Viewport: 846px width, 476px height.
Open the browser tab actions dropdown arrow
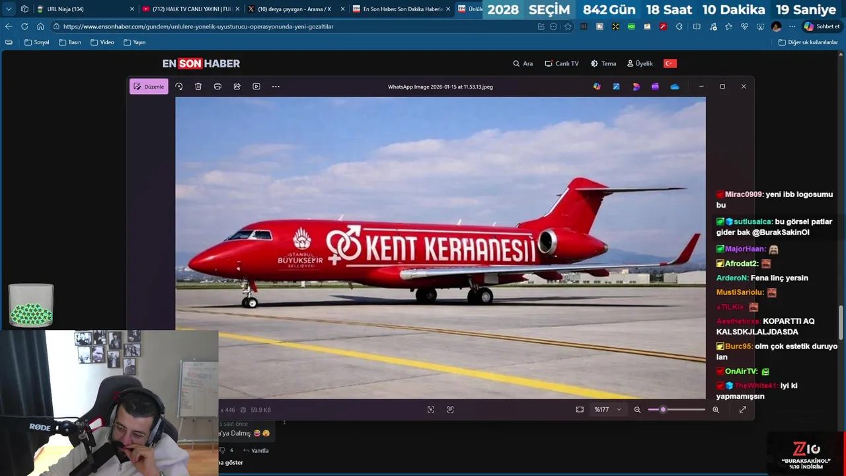[x=9, y=9]
